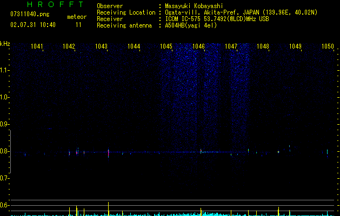340x216 pixels.
Task: Click the observer name Masayuki Kobayashi
Action: pos(194,6)
